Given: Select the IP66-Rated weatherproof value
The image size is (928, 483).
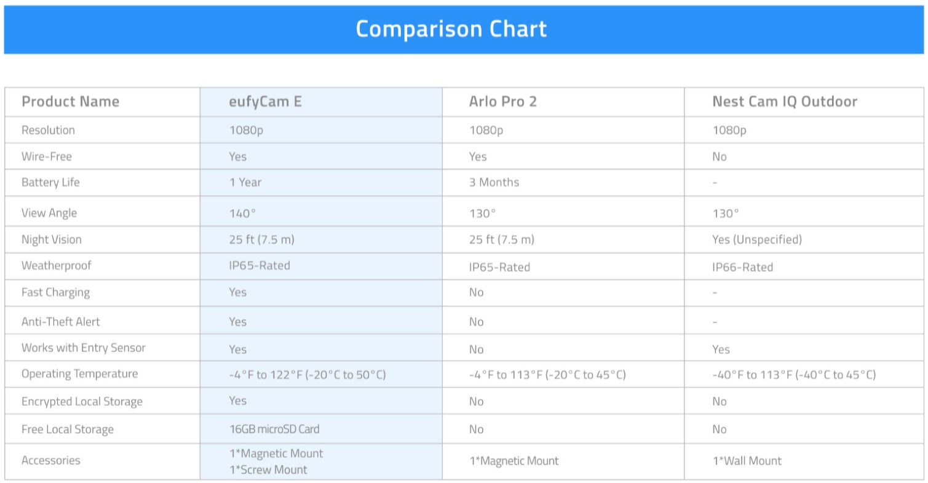Looking at the screenshot, I should tap(742, 267).
